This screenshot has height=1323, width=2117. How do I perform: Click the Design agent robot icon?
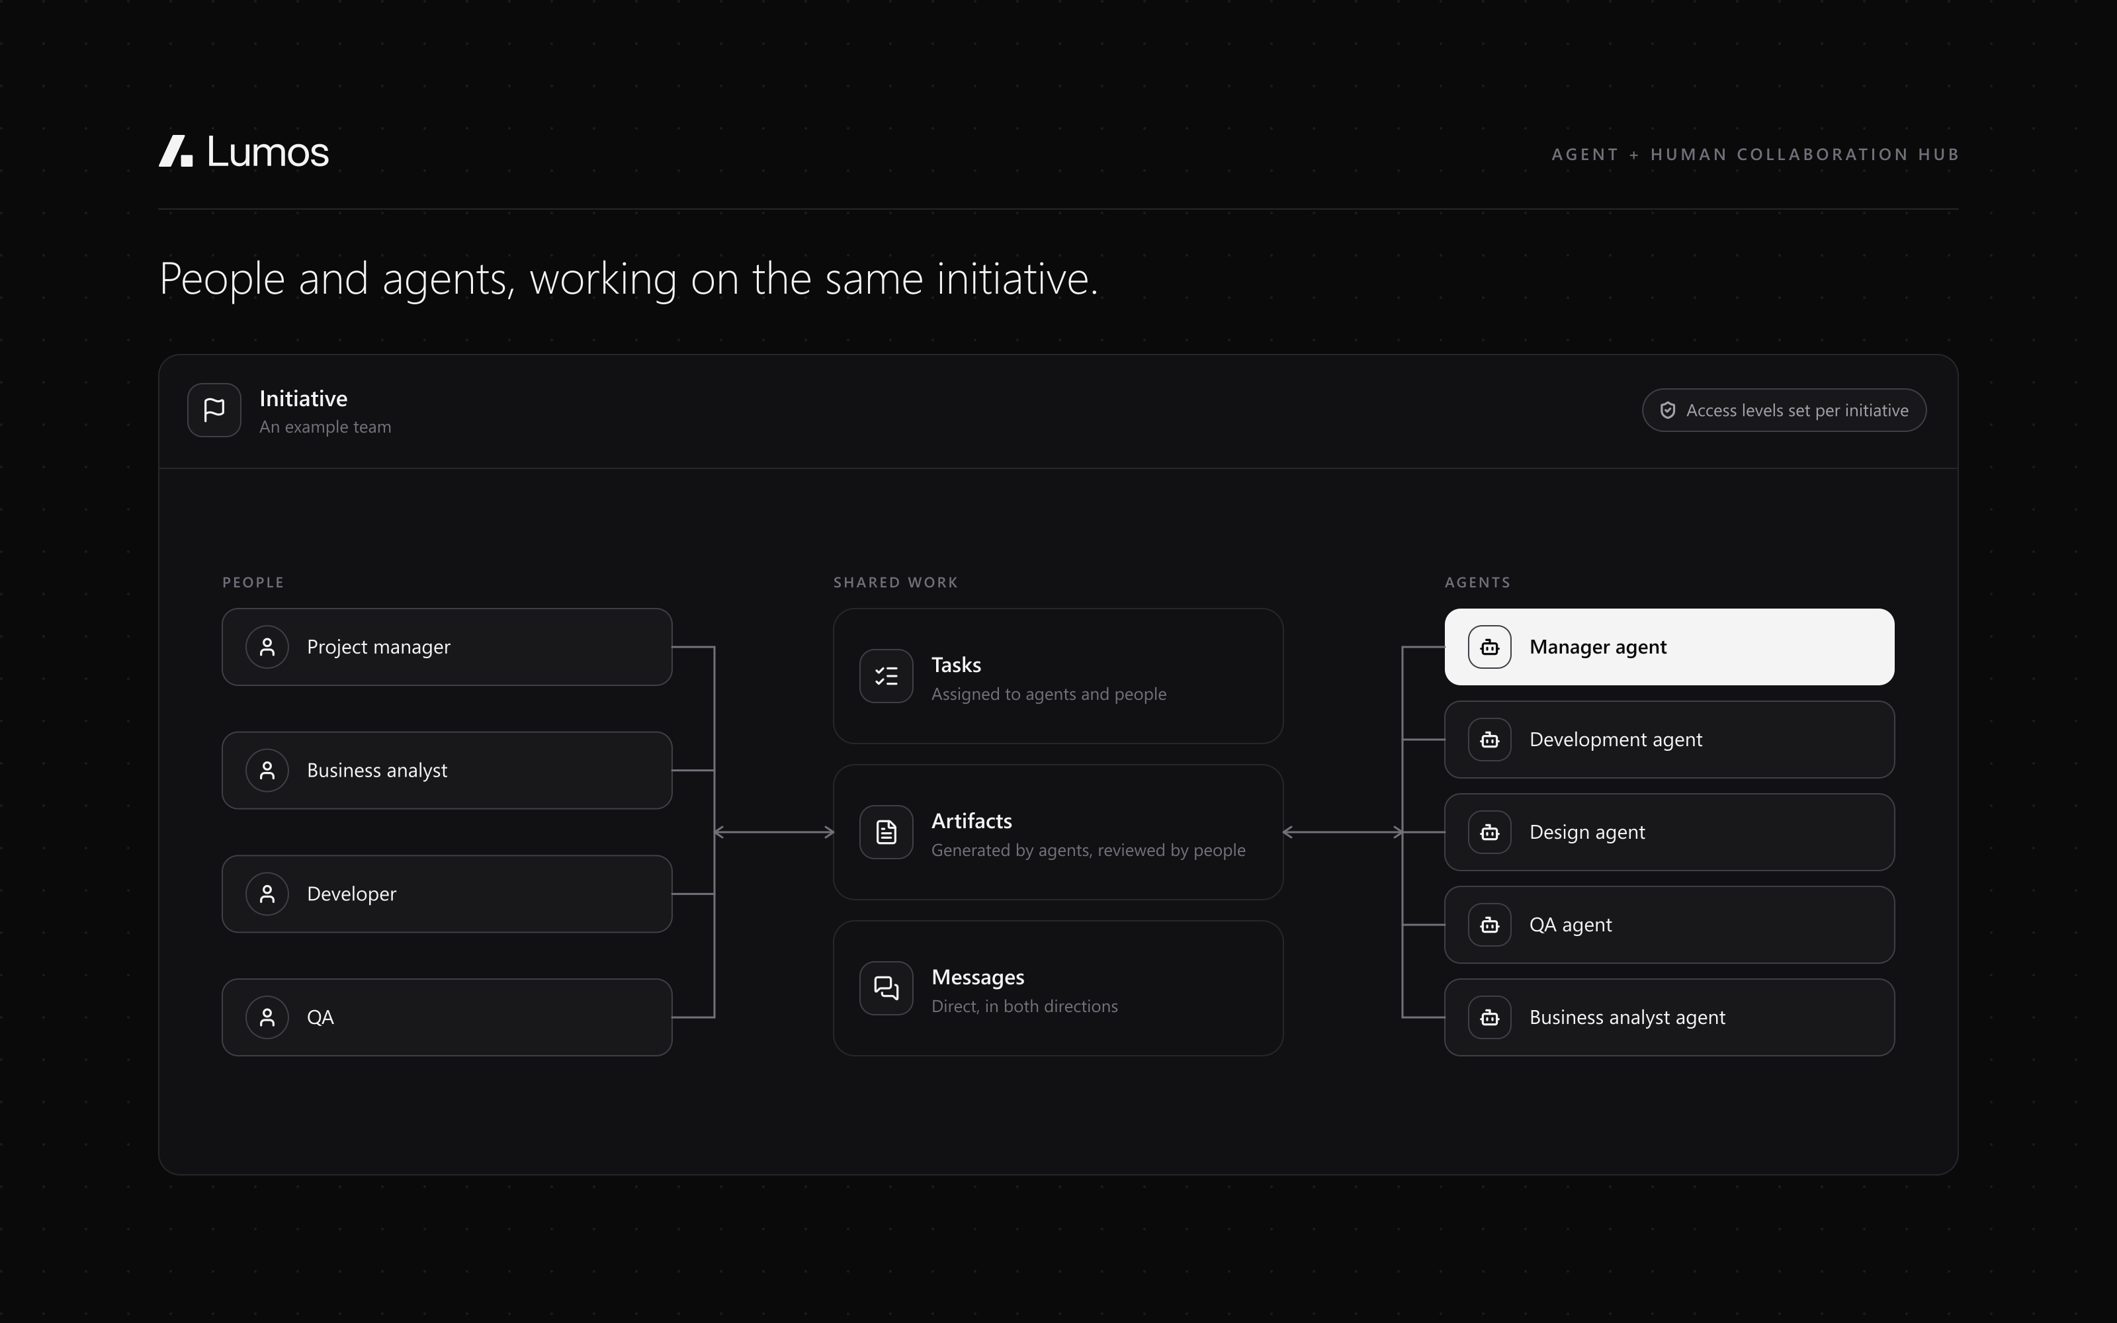point(1490,833)
